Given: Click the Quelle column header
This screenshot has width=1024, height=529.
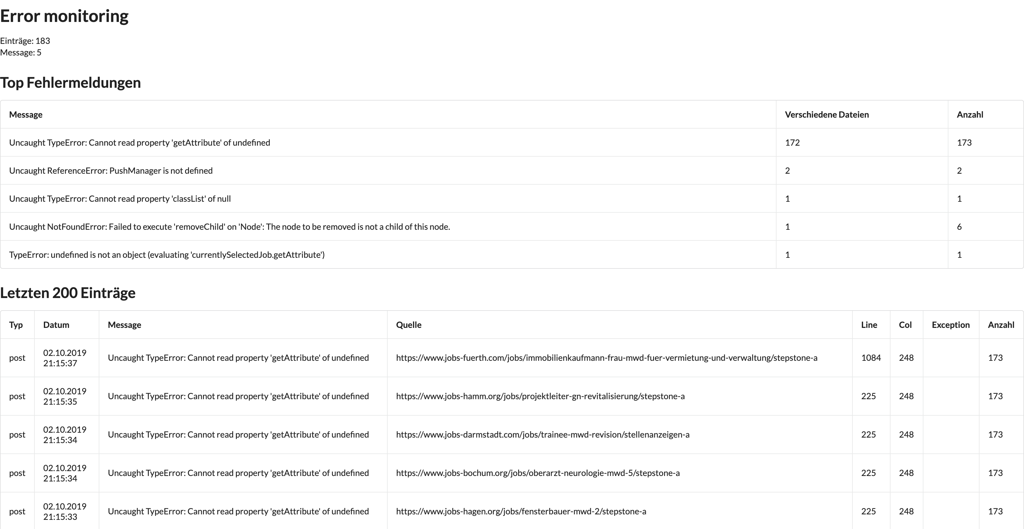Looking at the screenshot, I should [x=408, y=325].
